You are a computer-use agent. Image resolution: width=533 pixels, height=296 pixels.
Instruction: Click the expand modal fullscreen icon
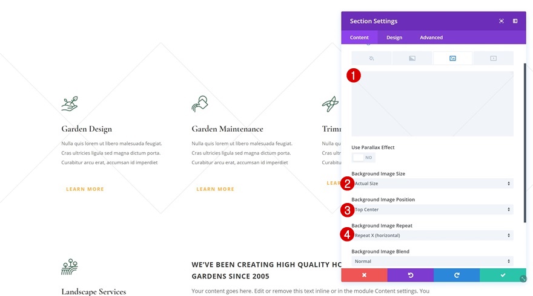point(502,21)
